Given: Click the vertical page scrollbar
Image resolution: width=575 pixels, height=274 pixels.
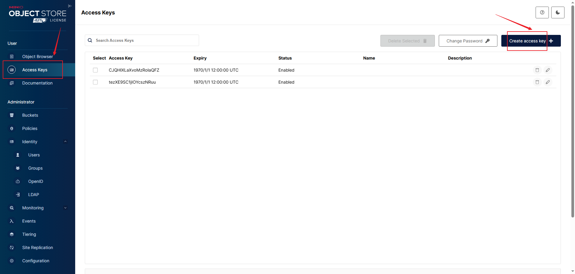Looking at the screenshot, I should pyautogui.click(x=573, y=111).
